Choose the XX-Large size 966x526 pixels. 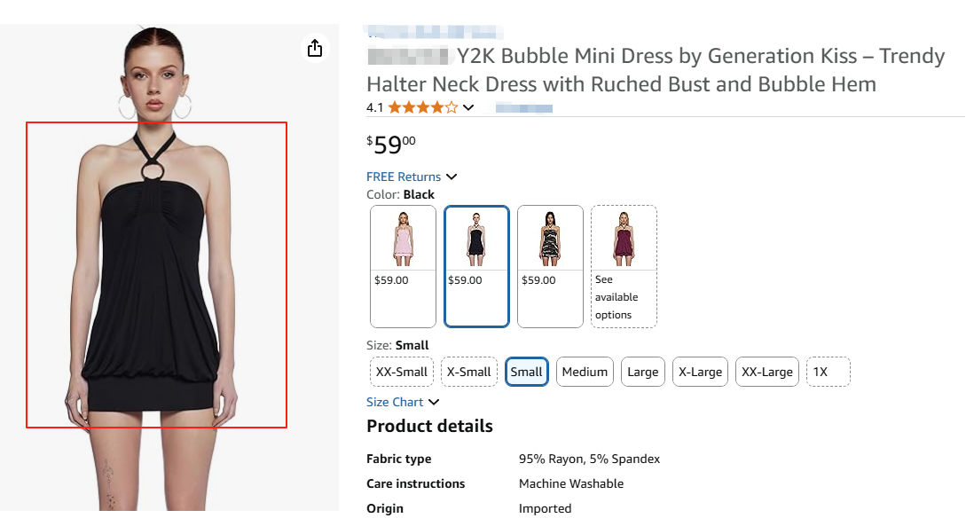[766, 372]
